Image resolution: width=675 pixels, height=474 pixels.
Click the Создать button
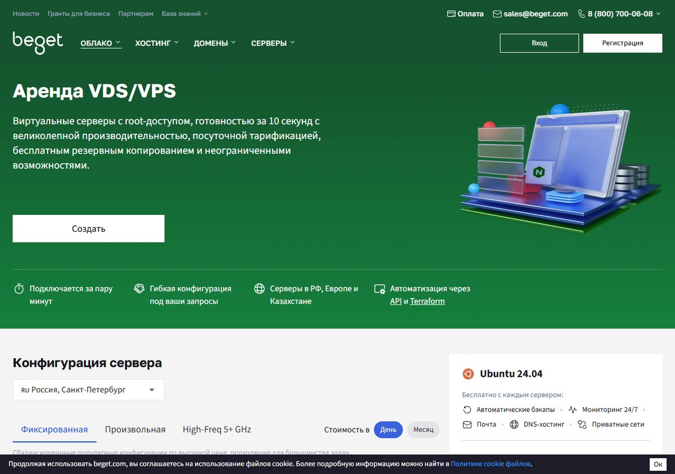coord(88,229)
